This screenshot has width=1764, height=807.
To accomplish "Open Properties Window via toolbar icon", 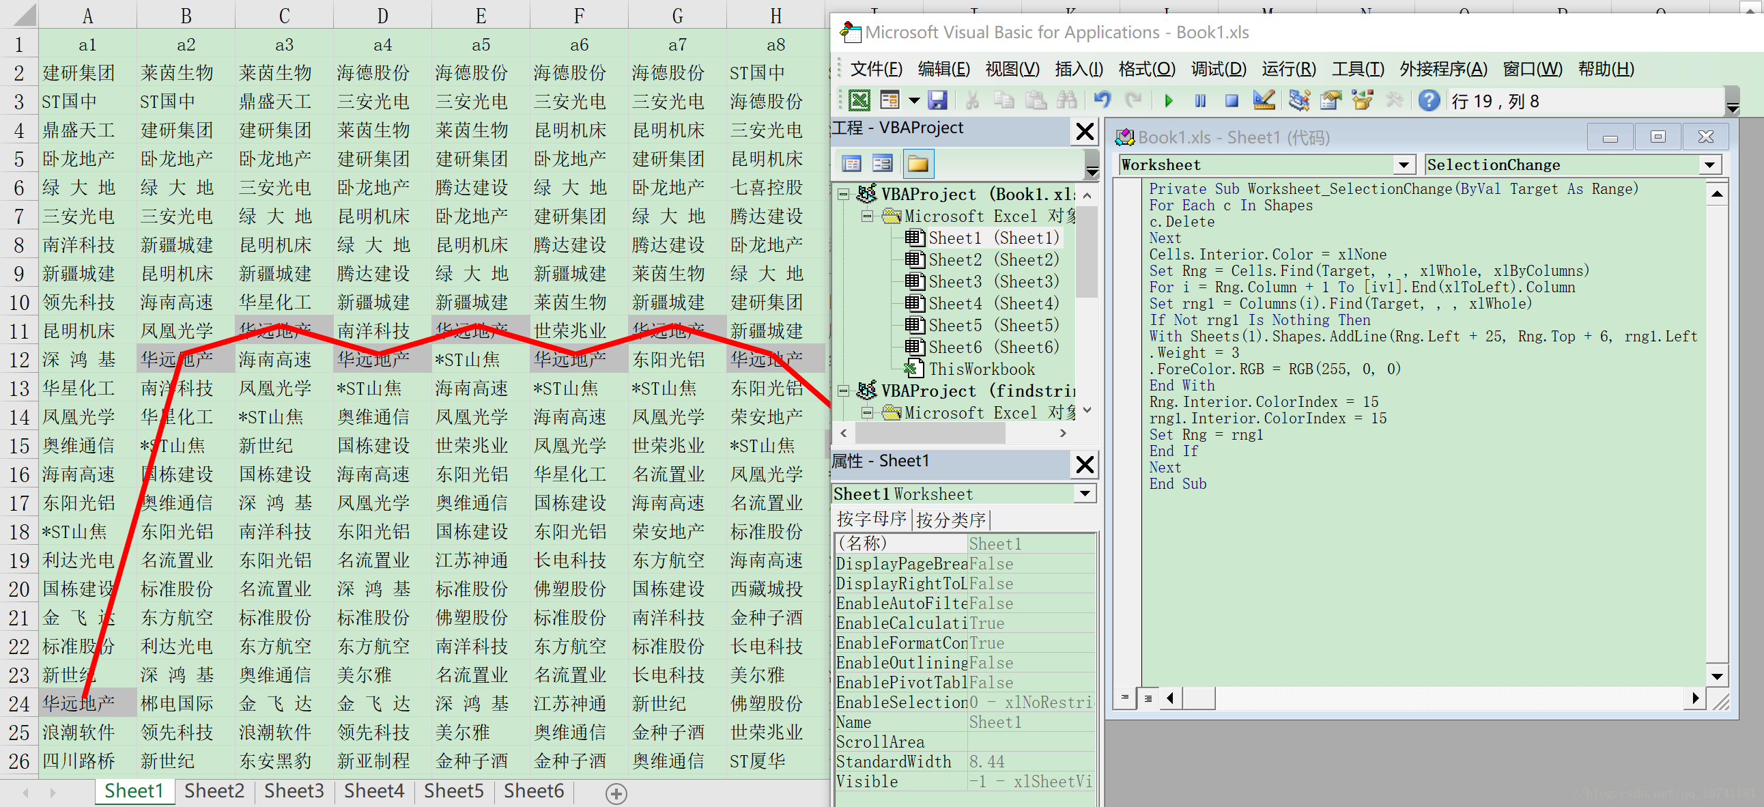I will coord(1330,100).
